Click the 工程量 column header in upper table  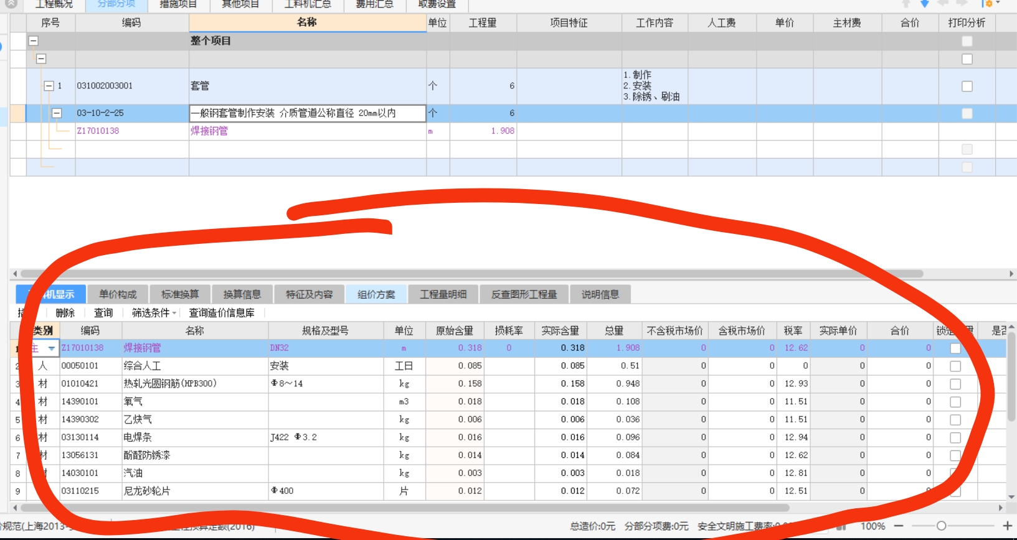click(483, 23)
